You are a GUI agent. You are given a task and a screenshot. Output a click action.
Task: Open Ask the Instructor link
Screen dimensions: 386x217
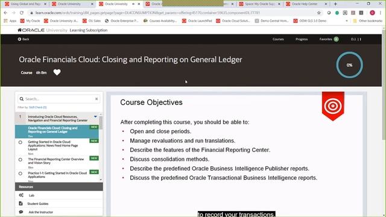point(41,212)
